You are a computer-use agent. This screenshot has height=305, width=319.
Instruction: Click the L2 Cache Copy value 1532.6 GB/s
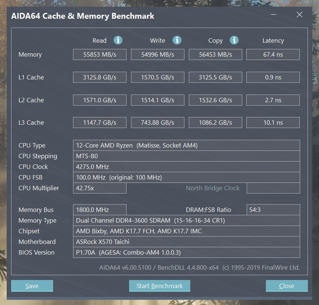pyautogui.click(x=215, y=100)
